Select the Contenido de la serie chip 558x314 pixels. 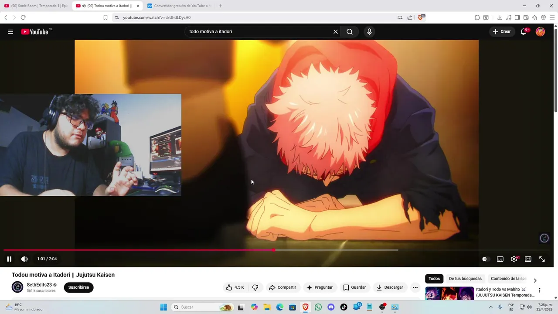coord(508,279)
